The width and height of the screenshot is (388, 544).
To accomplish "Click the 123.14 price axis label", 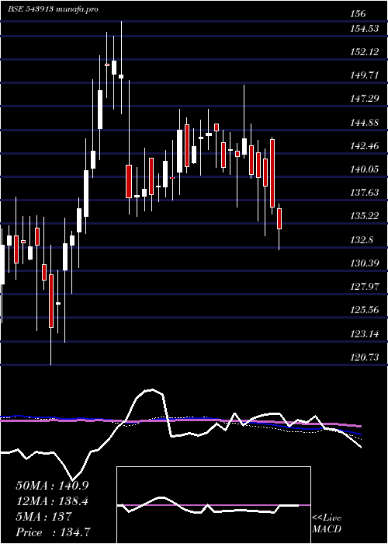I will click(x=365, y=333).
